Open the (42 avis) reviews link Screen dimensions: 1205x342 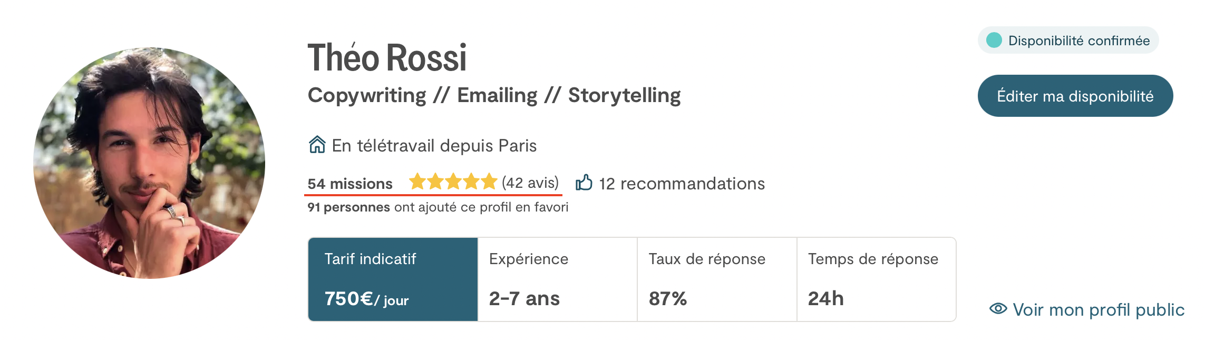pyautogui.click(x=530, y=183)
